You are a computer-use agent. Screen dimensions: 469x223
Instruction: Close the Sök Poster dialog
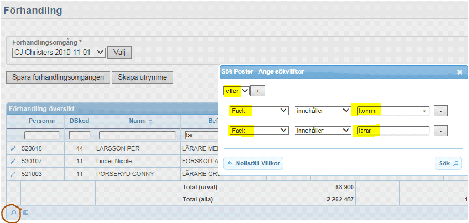click(460, 72)
